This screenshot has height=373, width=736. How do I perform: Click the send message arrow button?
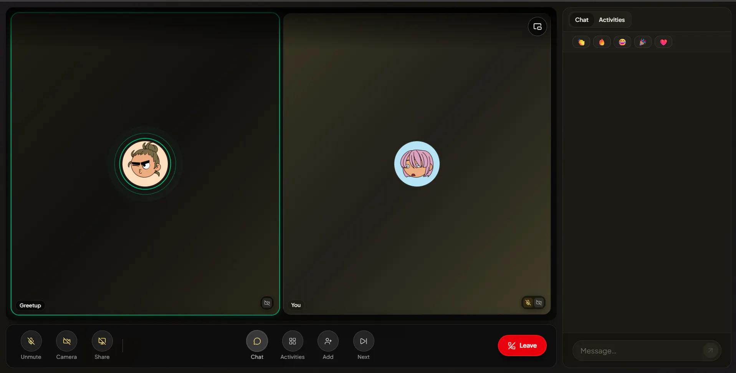pyautogui.click(x=710, y=350)
